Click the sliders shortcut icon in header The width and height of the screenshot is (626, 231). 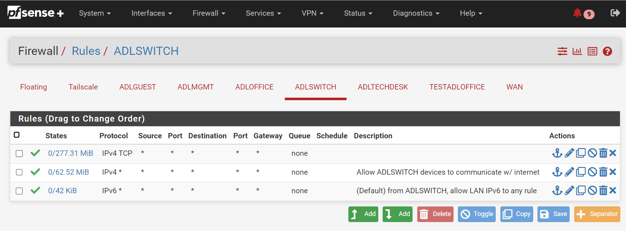[x=562, y=51]
